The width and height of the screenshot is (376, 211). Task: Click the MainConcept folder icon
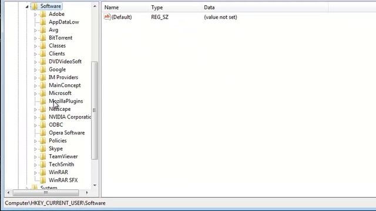point(43,85)
